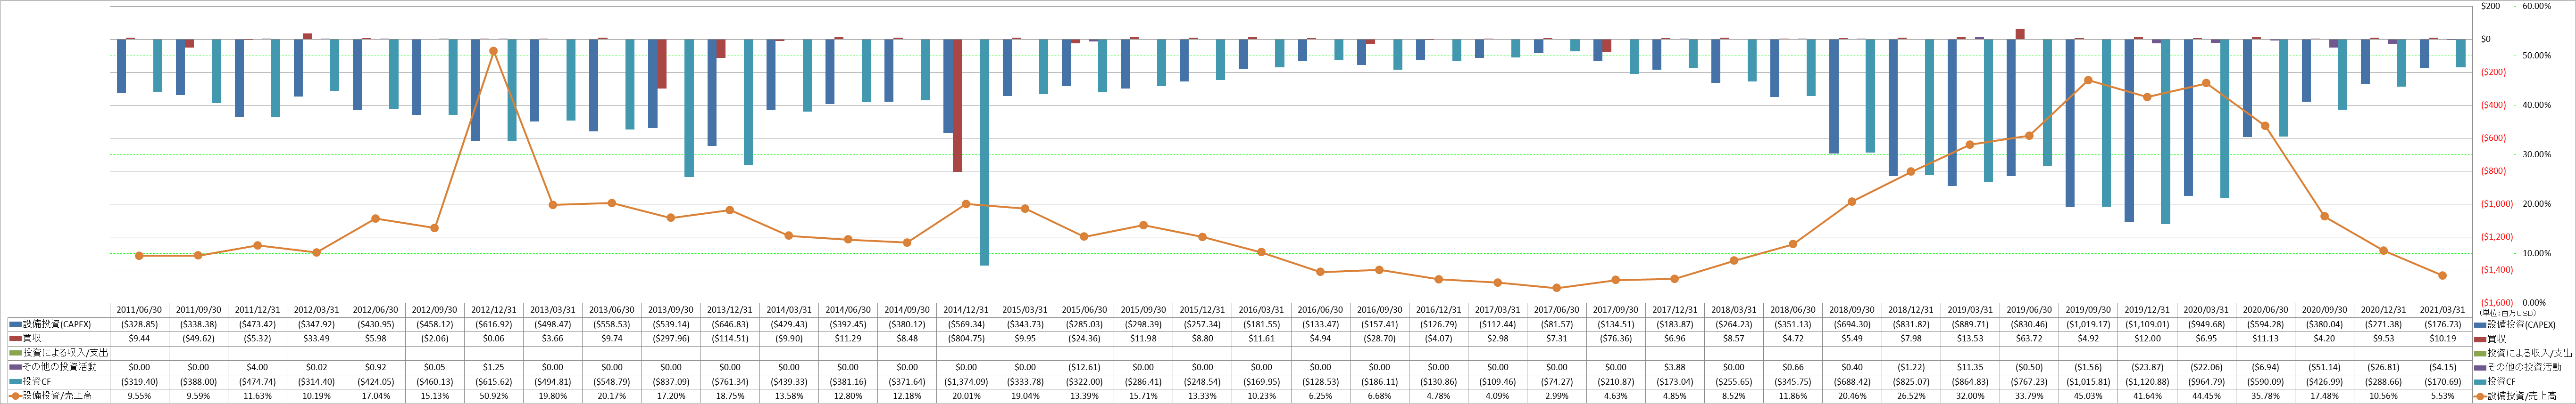Select the acquisition cell ($804.75)
Image resolution: width=2576 pixels, height=404 pixels.
tap(966, 338)
